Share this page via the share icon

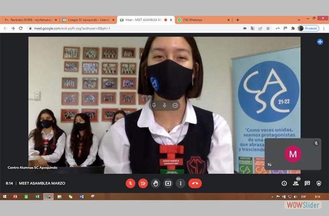point(260,28)
